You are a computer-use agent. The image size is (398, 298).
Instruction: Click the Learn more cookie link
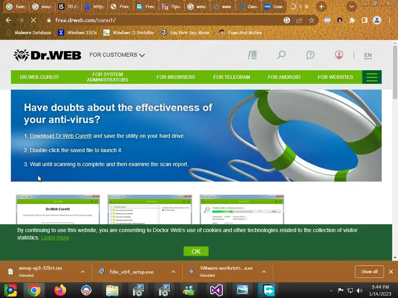pyautogui.click(x=55, y=238)
